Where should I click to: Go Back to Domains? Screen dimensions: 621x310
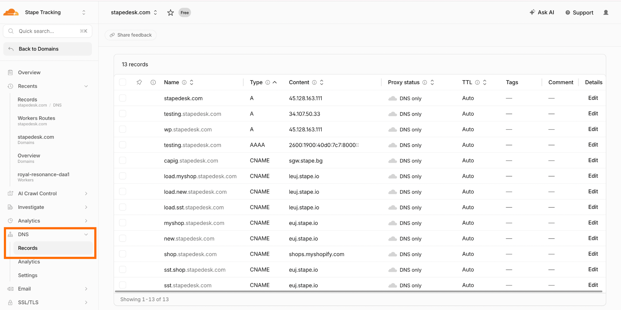(48, 49)
